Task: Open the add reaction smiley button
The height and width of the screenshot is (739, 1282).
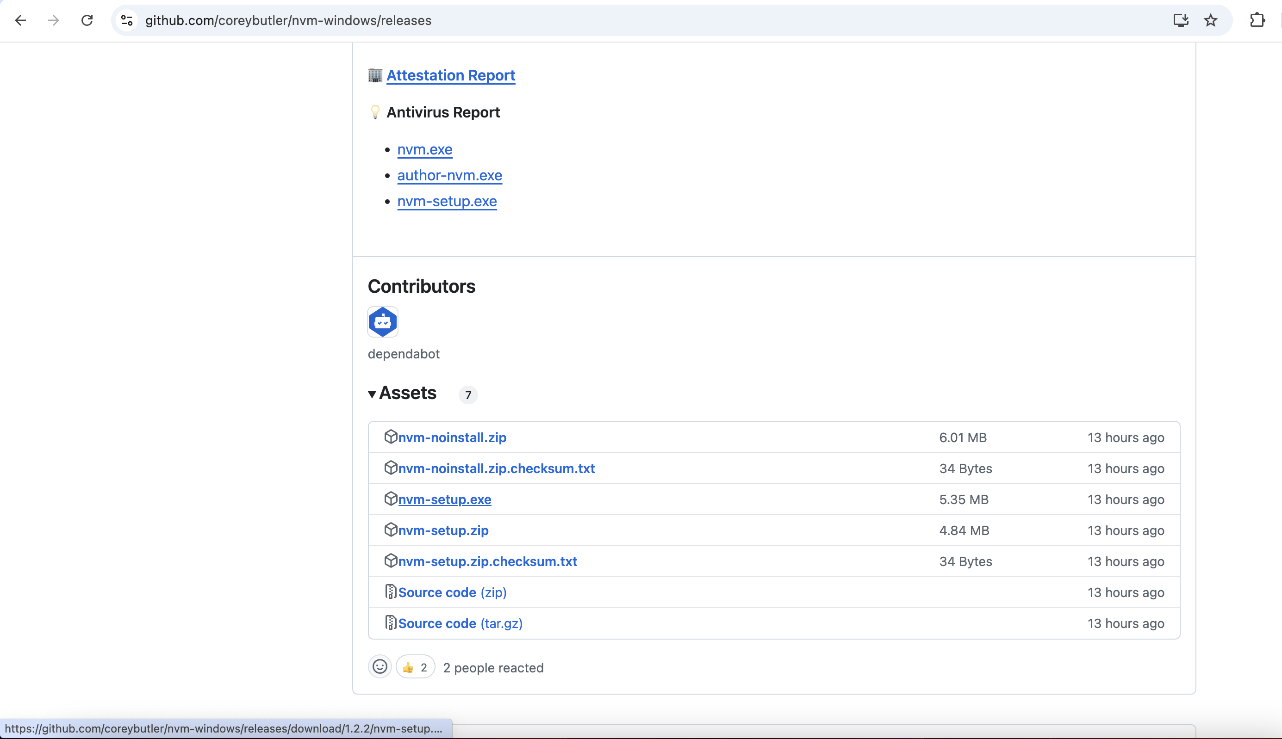Action: (x=380, y=667)
